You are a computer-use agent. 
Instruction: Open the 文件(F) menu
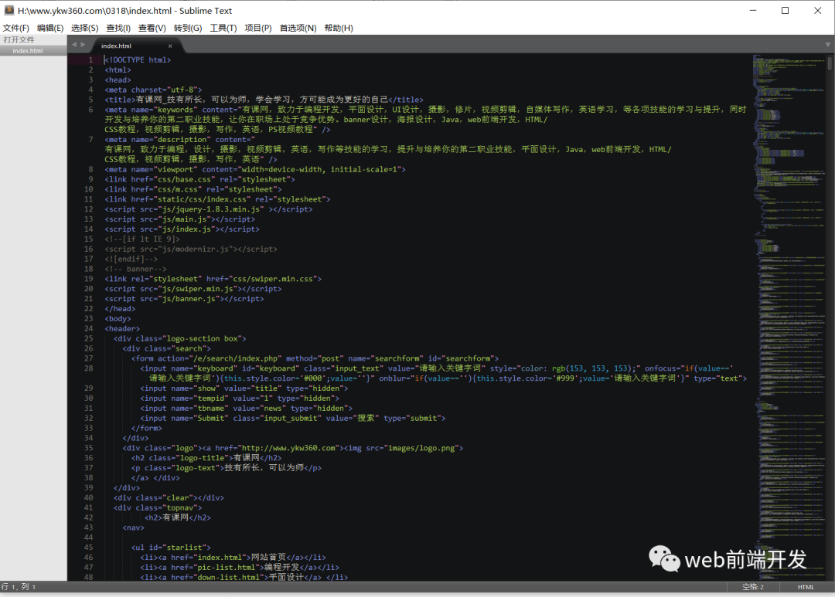coord(15,28)
